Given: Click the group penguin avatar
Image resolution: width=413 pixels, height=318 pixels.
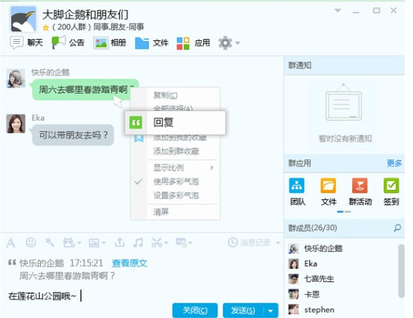Looking at the screenshot, I should (x=24, y=19).
